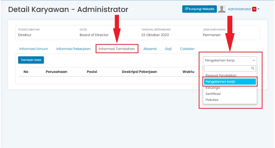Viewport: 275px width, 148px height.
Task: Click the Administrator username link
Action: pyautogui.click(x=239, y=9)
